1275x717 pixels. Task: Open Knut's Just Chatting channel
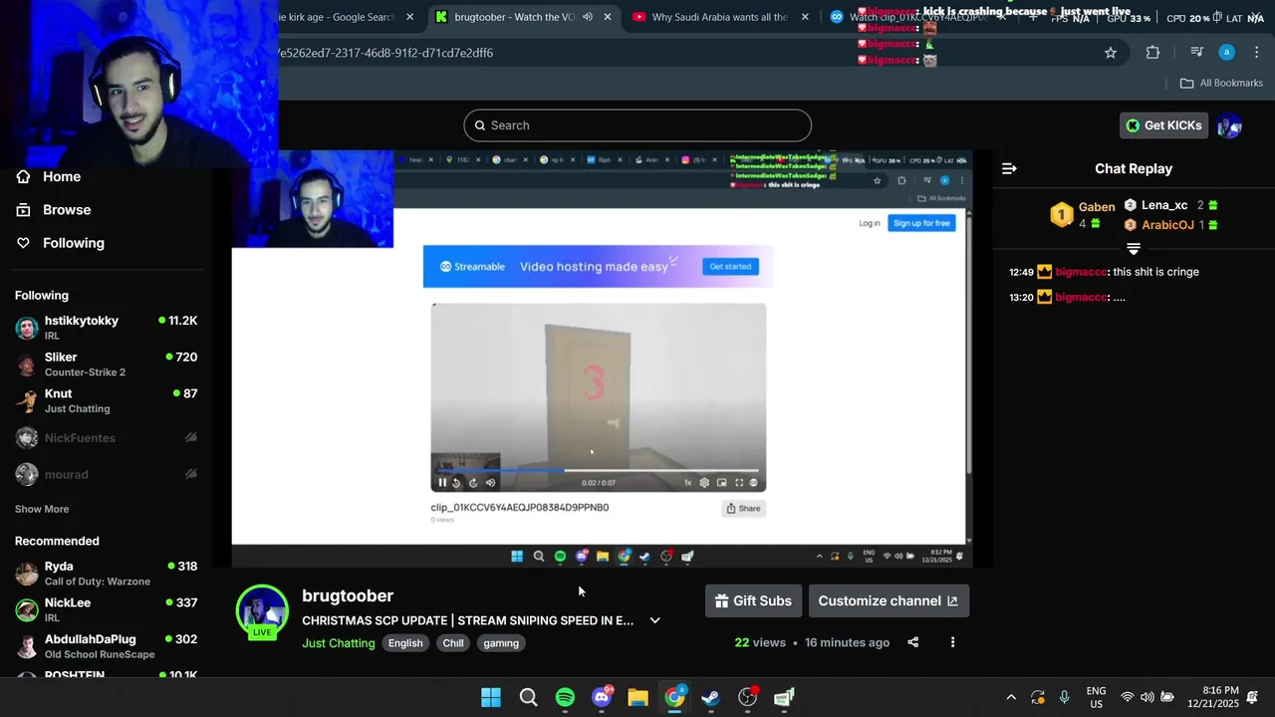[x=106, y=400]
